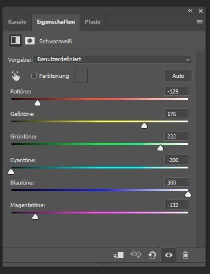Open the panel hamburger menu

click(200, 22)
